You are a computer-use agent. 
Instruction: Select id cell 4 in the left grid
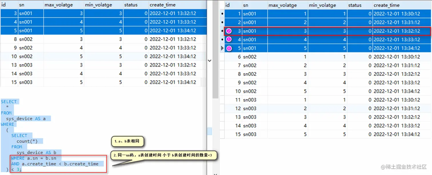pos(9,22)
